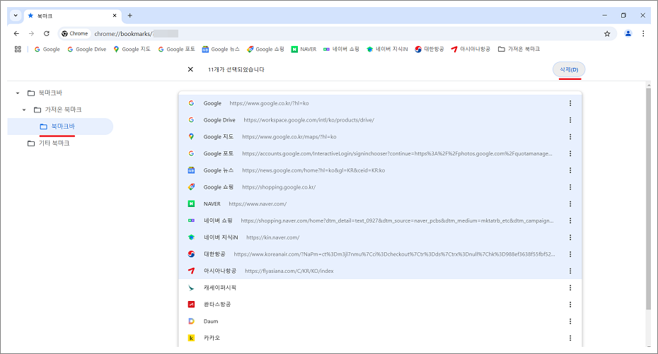Open Chrome three-dot main menu

(643, 33)
